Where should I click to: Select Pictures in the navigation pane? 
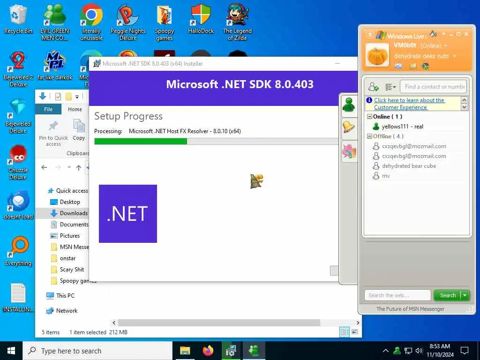tap(65, 236)
